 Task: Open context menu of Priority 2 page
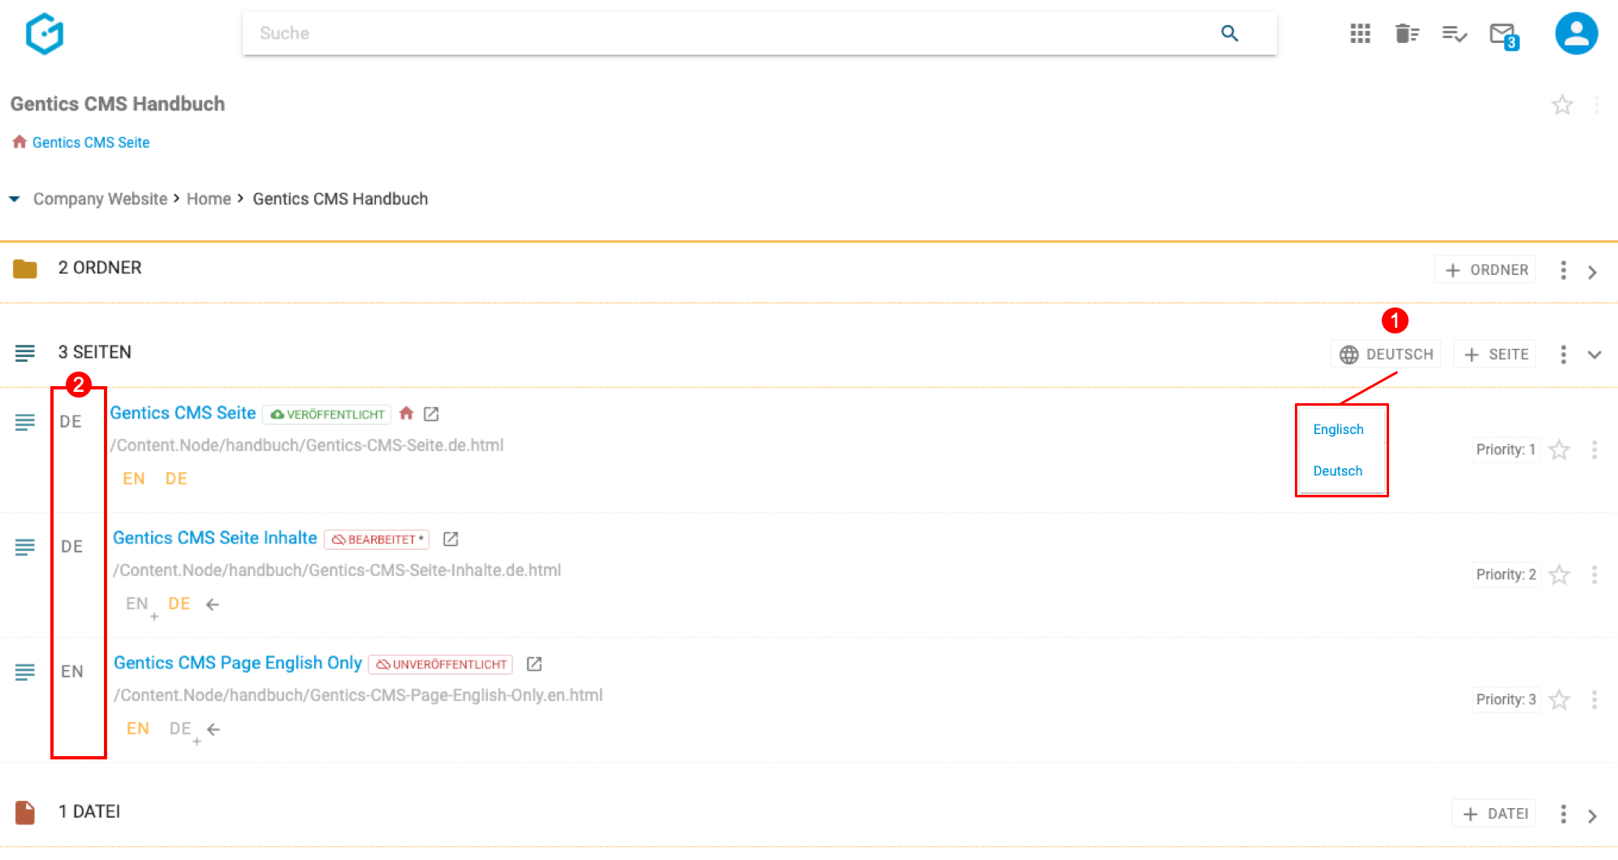(1594, 575)
